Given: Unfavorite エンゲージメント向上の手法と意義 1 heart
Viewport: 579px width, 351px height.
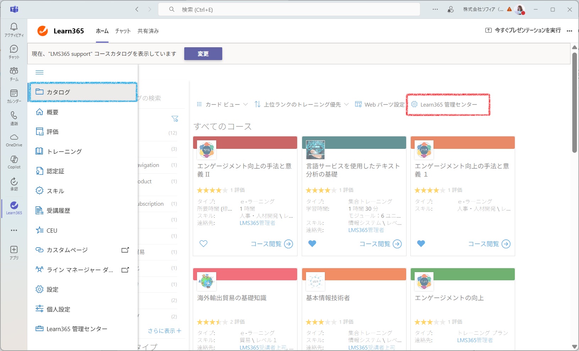Looking at the screenshot, I should pyautogui.click(x=421, y=244).
